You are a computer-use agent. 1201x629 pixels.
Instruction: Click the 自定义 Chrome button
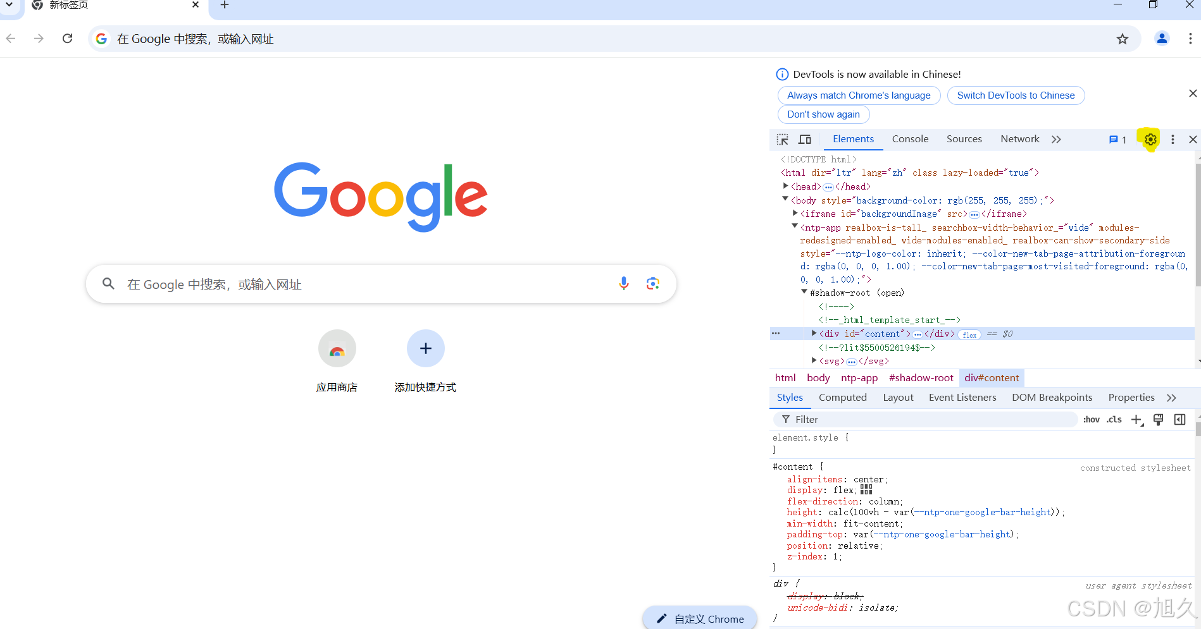[x=700, y=618]
